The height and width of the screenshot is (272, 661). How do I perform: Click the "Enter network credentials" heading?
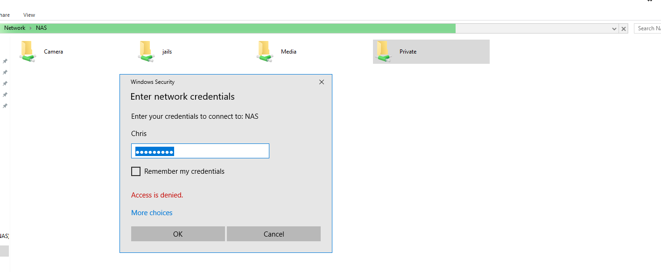click(183, 97)
